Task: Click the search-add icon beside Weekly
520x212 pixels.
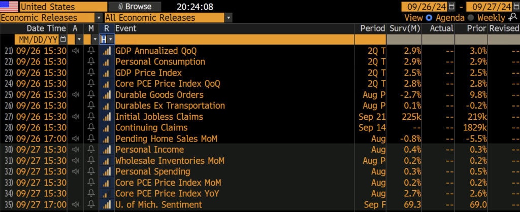Action: [x=512, y=18]
